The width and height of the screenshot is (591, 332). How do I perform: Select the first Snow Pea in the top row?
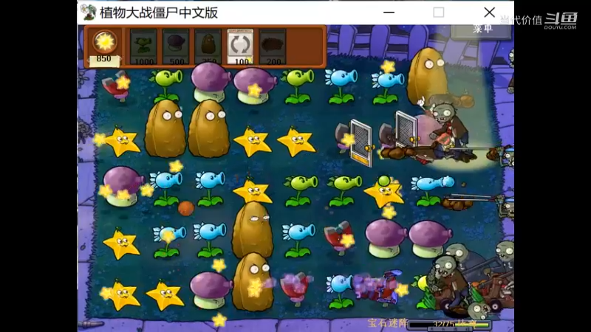point(341,86)
